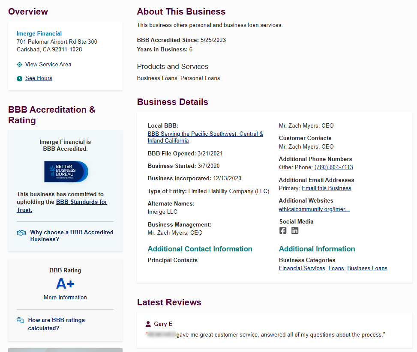The height and width of the screenshot is (352, 417).
Task: Click the handshake icon for accredited business
Action: click(21, 233)
